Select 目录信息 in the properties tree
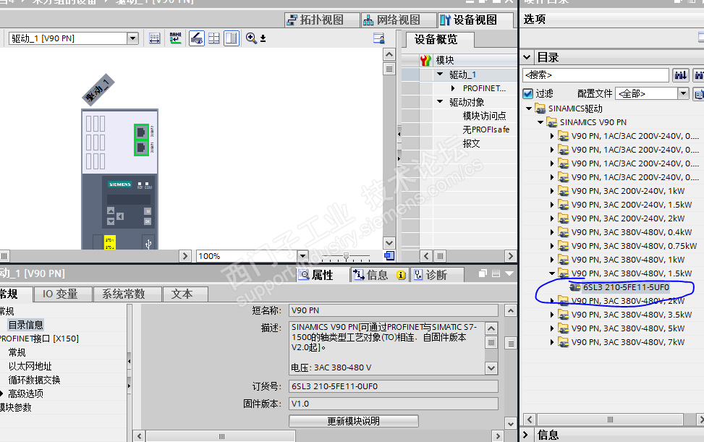 25,325
